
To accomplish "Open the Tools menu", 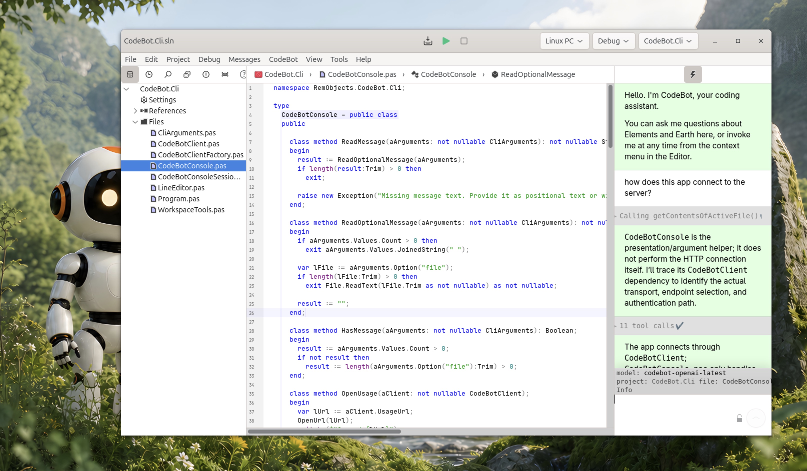I will [x=339, y=59].
